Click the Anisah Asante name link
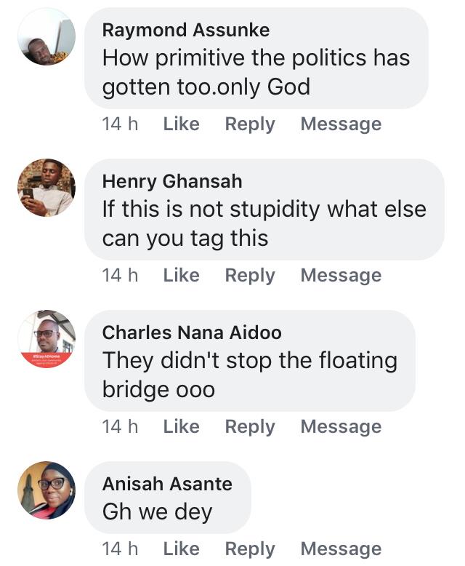465x566 pixels. click(x=167, y=484)
